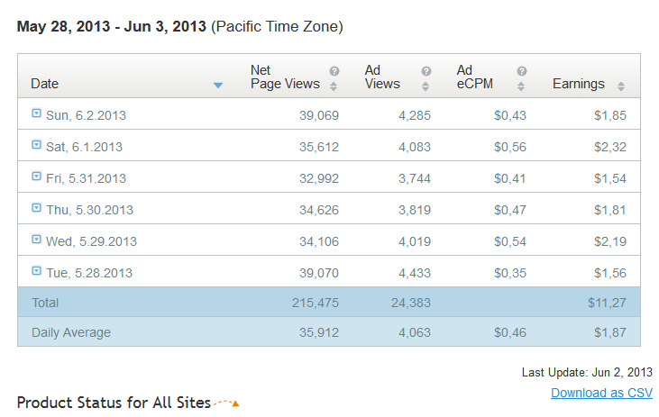Click help icon next to Ad eCPM
The height and width of the screenshot is (417, 659).
[522, 71]
